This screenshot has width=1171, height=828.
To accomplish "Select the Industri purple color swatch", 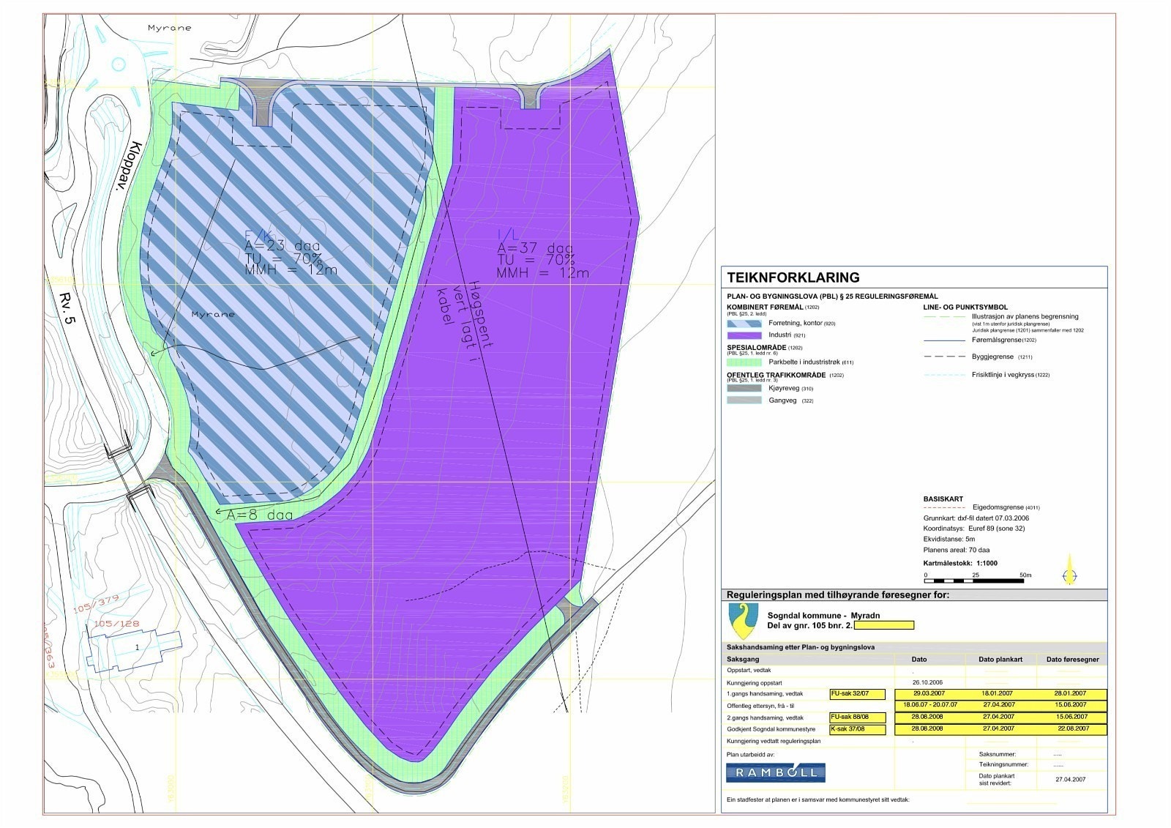I will click(745, 335).
